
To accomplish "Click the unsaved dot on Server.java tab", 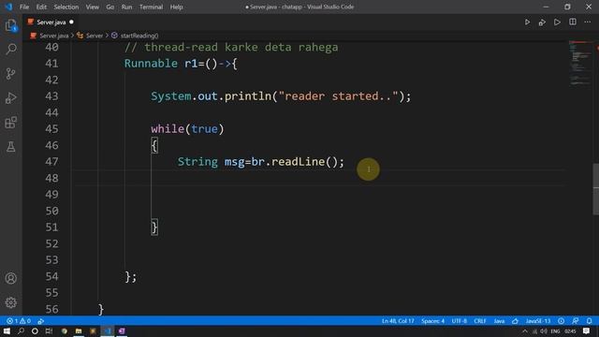I will (71, 22).
